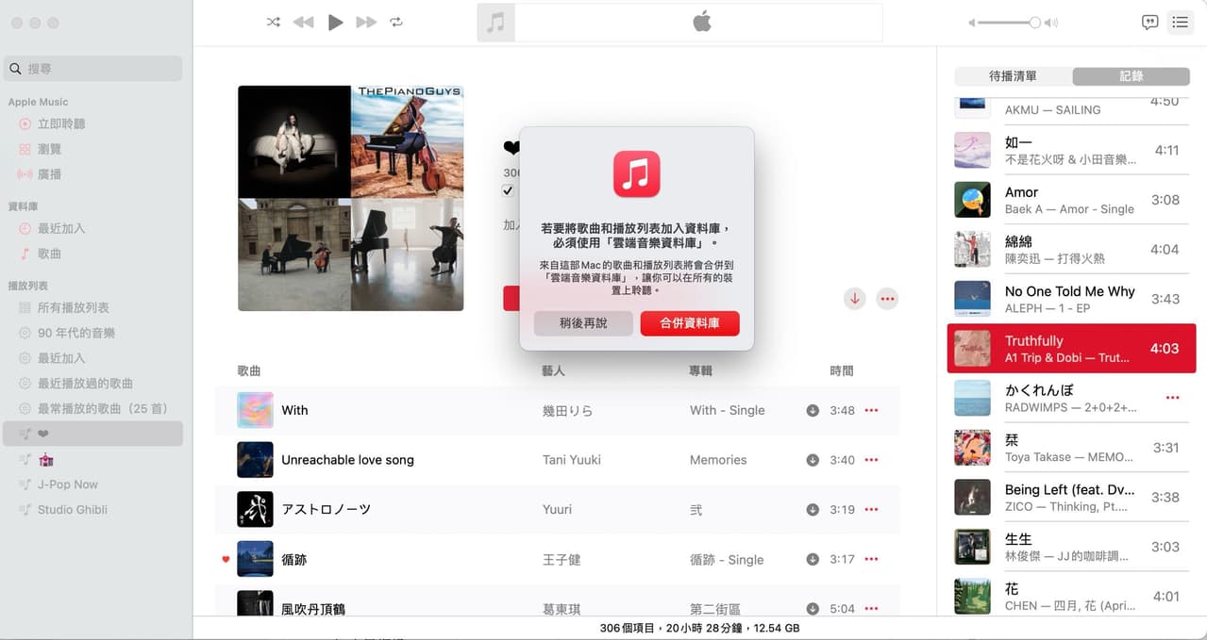Open more options for 風吹丹頂鶴
The width and height of the screenshot is (1207, 640).
871,609
